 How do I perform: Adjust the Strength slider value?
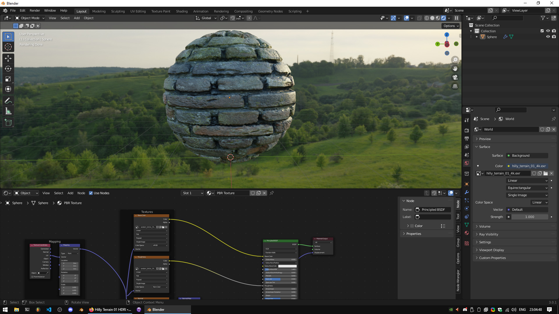pyautogui.click(x=530, y=217)
